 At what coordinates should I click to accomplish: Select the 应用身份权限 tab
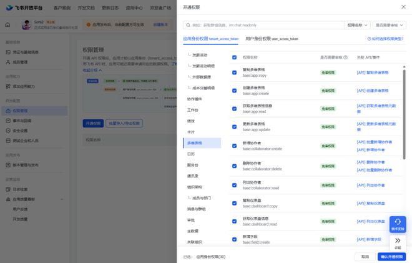[210, 39]
